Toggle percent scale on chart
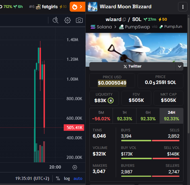The height and width of the screenshot is (185, 190). (x=58, y=178)
